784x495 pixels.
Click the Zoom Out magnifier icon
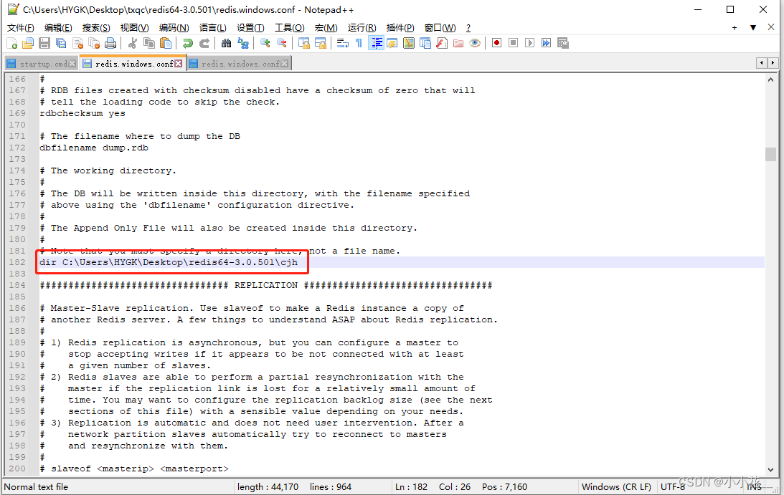(x=281, y=43)
